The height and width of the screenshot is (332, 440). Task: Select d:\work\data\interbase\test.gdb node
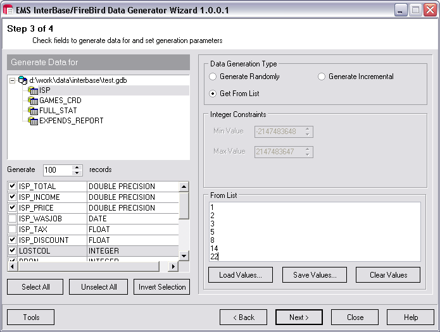pos(78,80)
